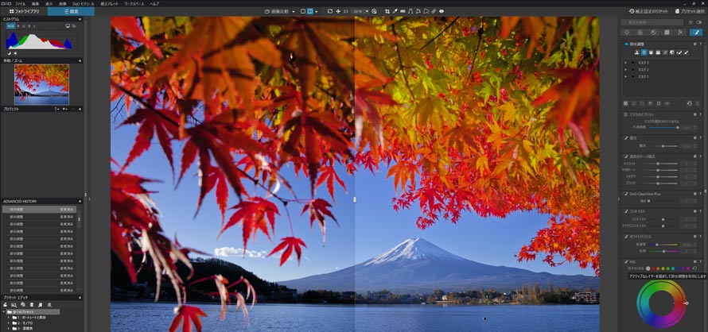
Task: Set zoom to 1:1
Action: pos(346,11)
